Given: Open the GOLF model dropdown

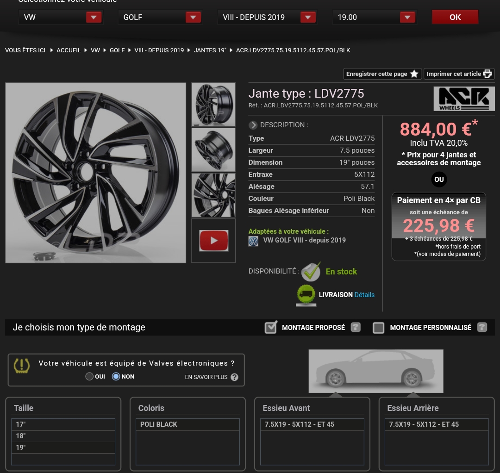Looking at the screenshot, I should click(x=160, y=17).
